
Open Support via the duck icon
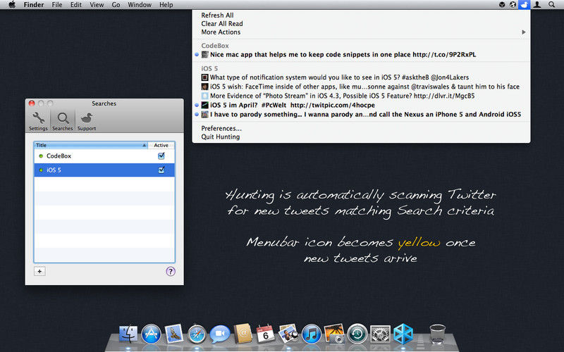(87, 121)
